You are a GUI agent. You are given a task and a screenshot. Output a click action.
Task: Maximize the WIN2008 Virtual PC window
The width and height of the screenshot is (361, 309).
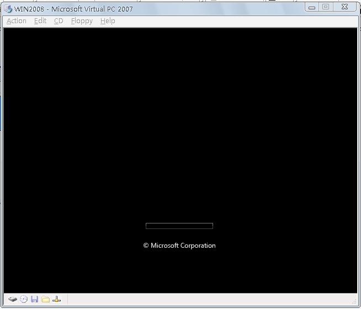326,7
